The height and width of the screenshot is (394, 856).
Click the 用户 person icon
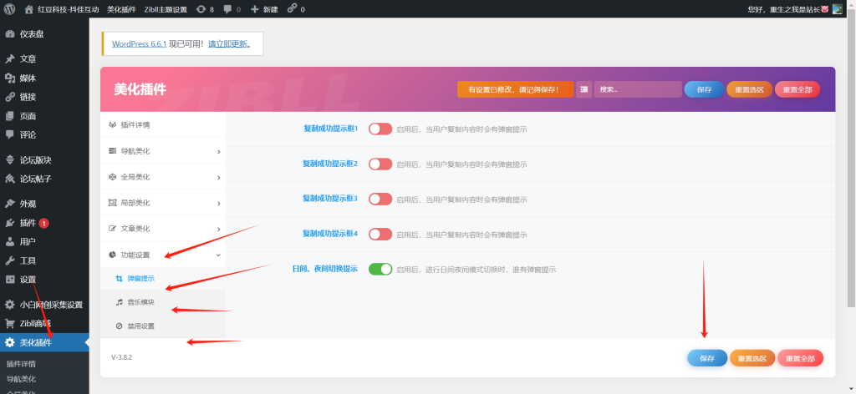click(x=10, y=241)
